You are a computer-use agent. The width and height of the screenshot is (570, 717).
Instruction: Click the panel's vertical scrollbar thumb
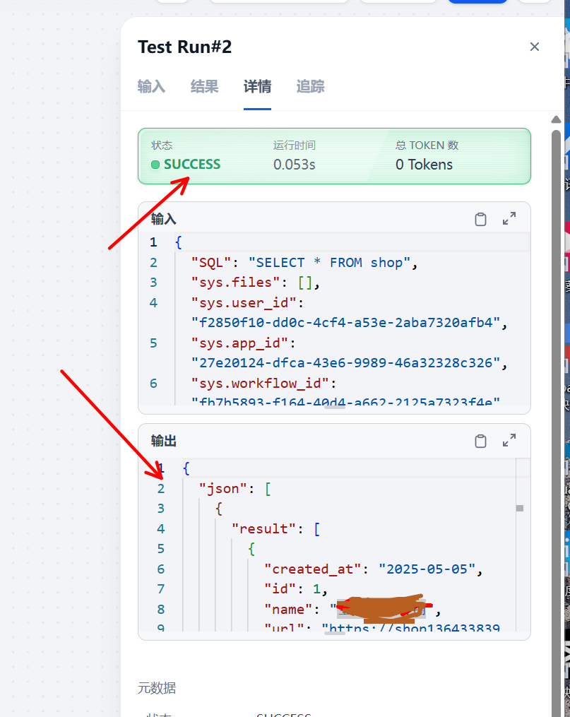(556, 353)
